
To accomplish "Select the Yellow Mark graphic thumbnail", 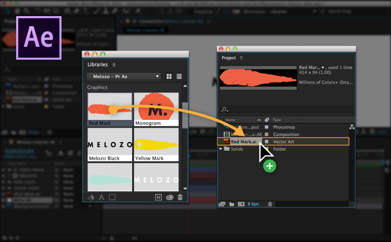I will [156, 145].
